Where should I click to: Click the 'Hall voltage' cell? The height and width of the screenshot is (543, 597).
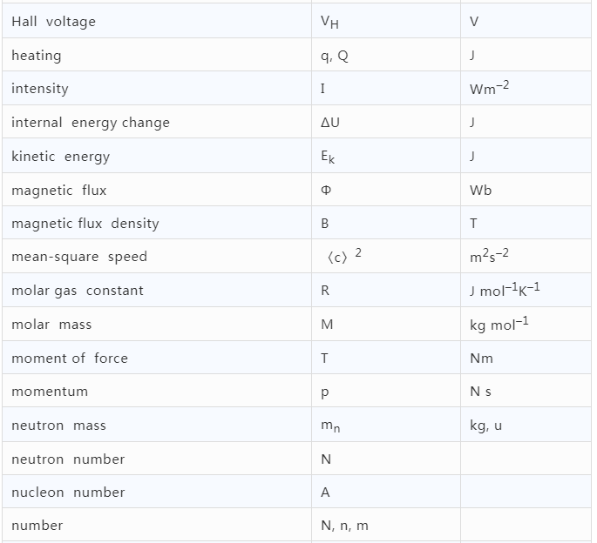tap(54, 22)
